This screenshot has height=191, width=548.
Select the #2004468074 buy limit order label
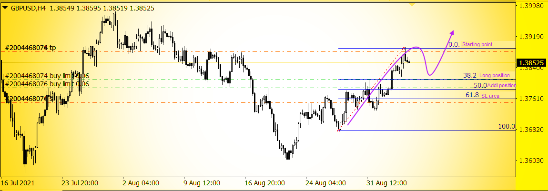[48, 76]
